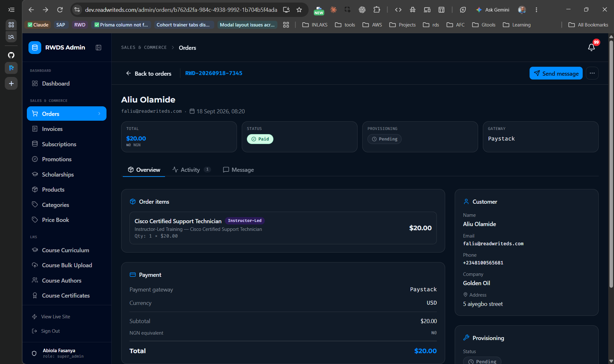Image resolution: width=614 pixels, height=364 pixels.
Task: Open the browser vertical tabs toggle icon
Action: pyautogui.click(x=11, y=10)
